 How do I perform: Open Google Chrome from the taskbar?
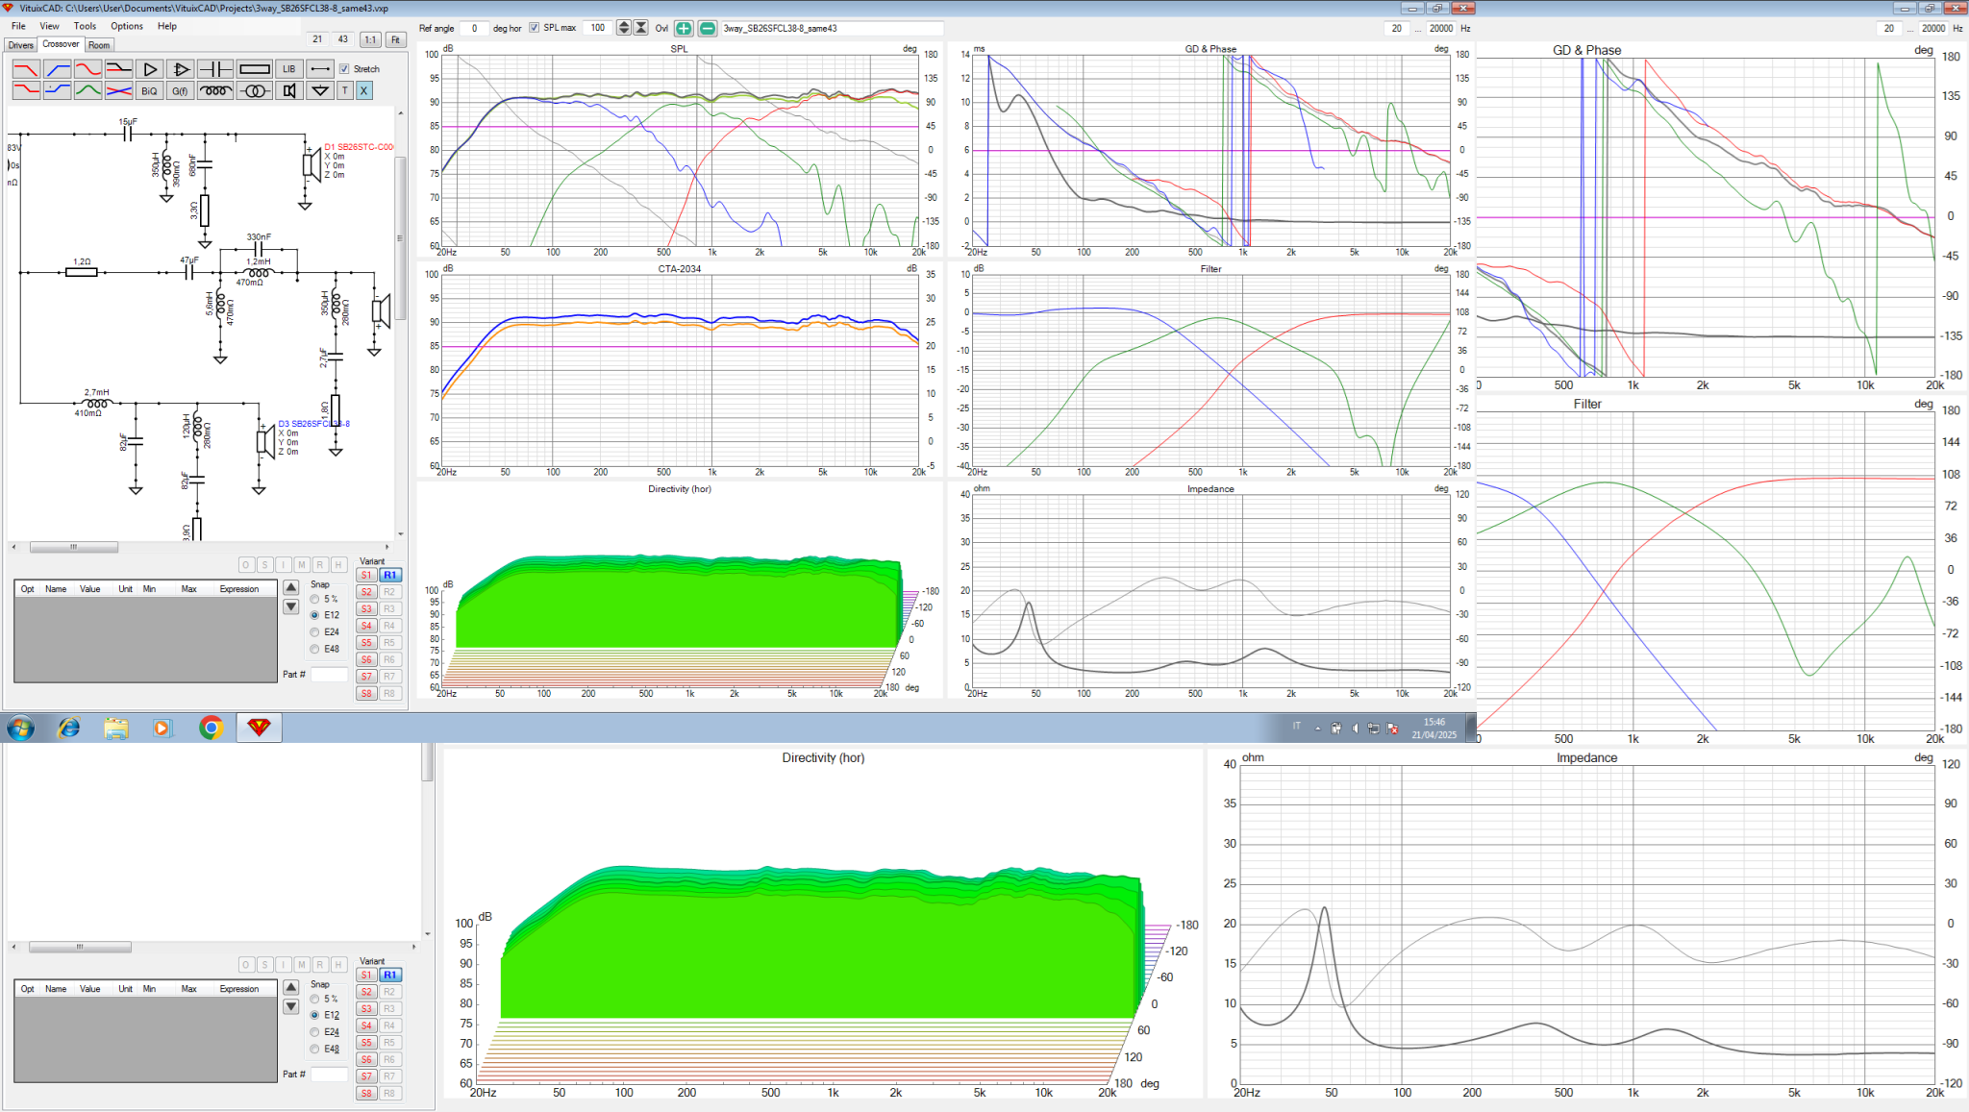point(211,728)
